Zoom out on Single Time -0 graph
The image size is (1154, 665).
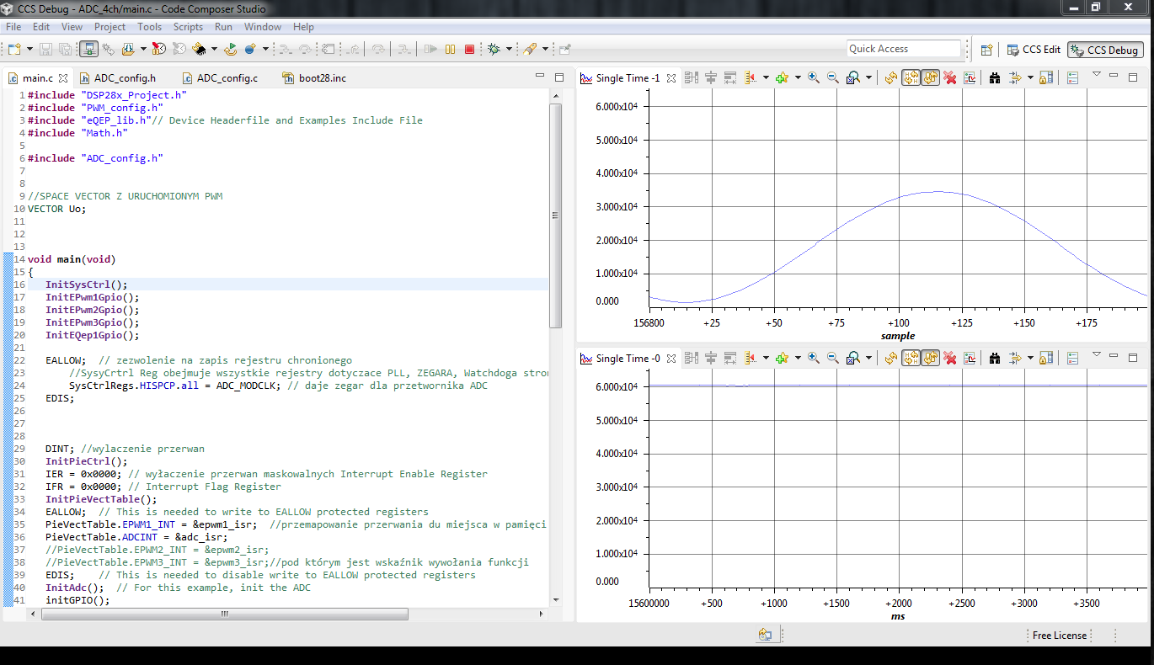(832, 359)
